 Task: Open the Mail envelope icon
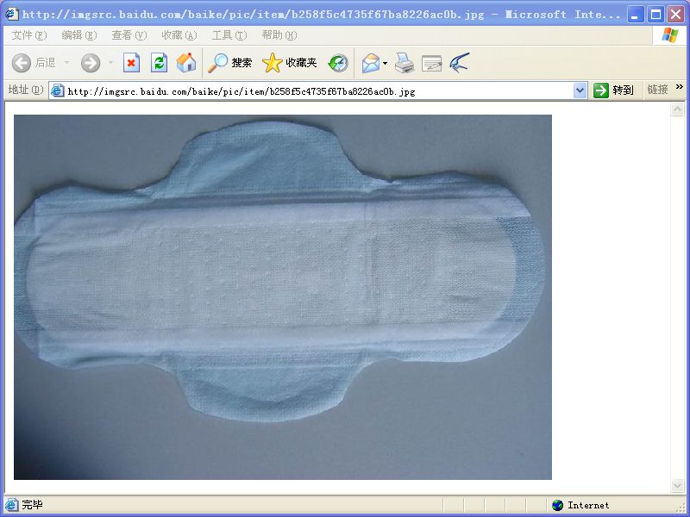tap(371, 63)
